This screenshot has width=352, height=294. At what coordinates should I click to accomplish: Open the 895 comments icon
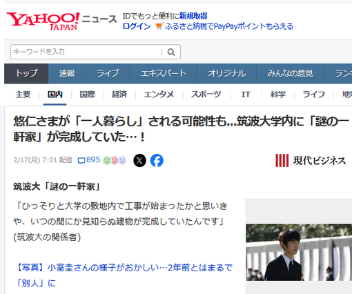[81, 160]
